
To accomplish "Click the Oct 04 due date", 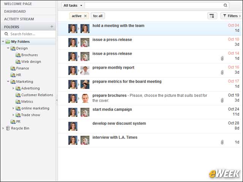I will pos(234,25).
